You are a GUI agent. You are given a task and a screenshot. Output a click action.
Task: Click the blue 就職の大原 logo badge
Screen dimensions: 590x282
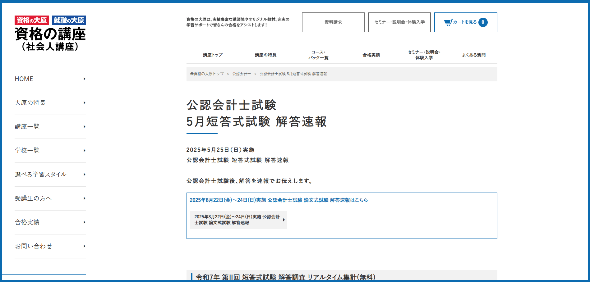(69, 20)
